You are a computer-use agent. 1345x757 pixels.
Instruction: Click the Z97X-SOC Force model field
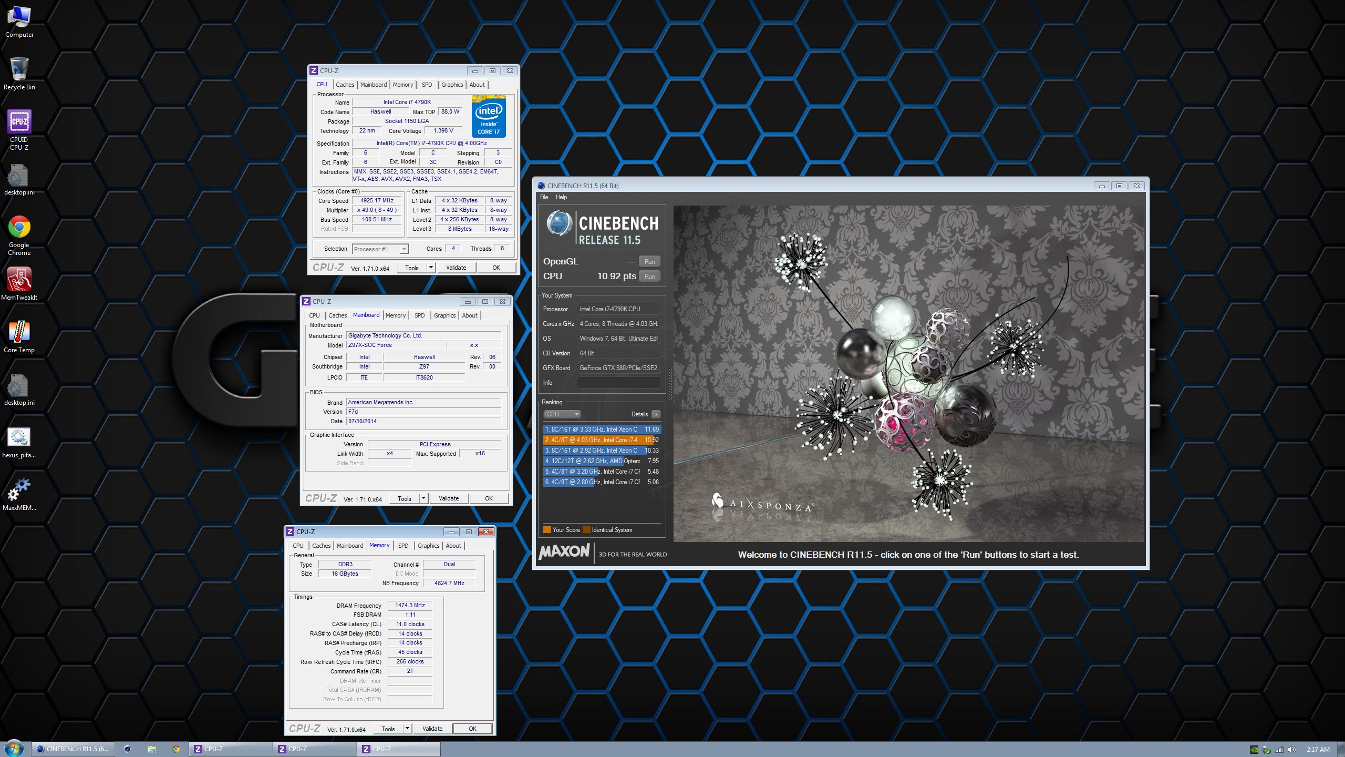tap(395, 345)
